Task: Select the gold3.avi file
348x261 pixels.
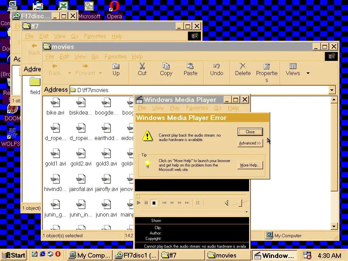Action: click(x=106, y=158)
